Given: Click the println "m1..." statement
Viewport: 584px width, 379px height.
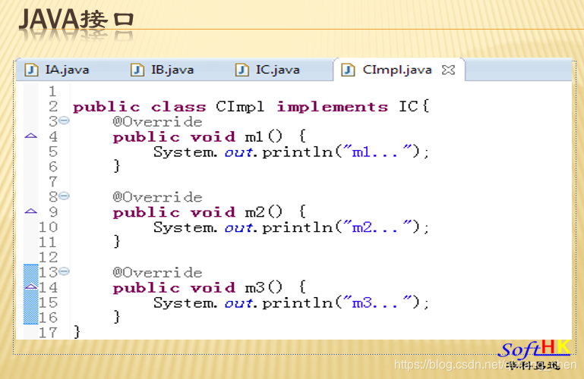Looking at the screenshot, I should tap(292, 152).
